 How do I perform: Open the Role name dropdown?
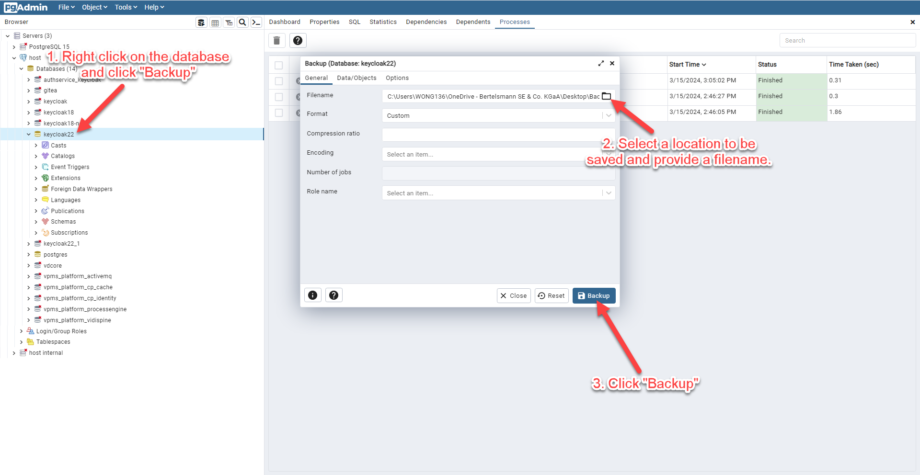[x=498, y=193]
